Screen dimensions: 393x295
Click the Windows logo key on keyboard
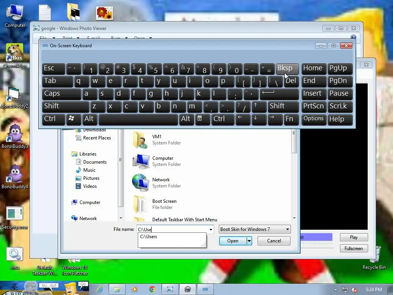(x=73, y=119)
